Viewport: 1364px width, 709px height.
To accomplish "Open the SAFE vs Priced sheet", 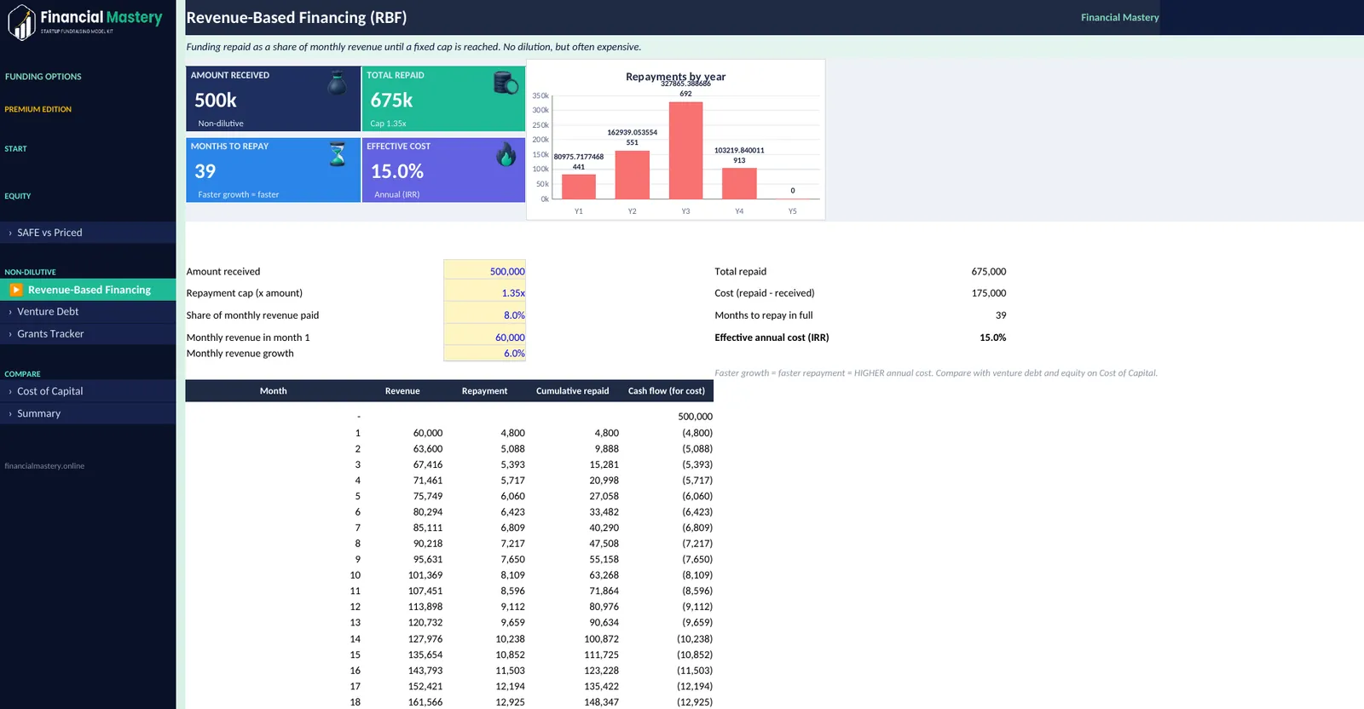I will [88, 233].
